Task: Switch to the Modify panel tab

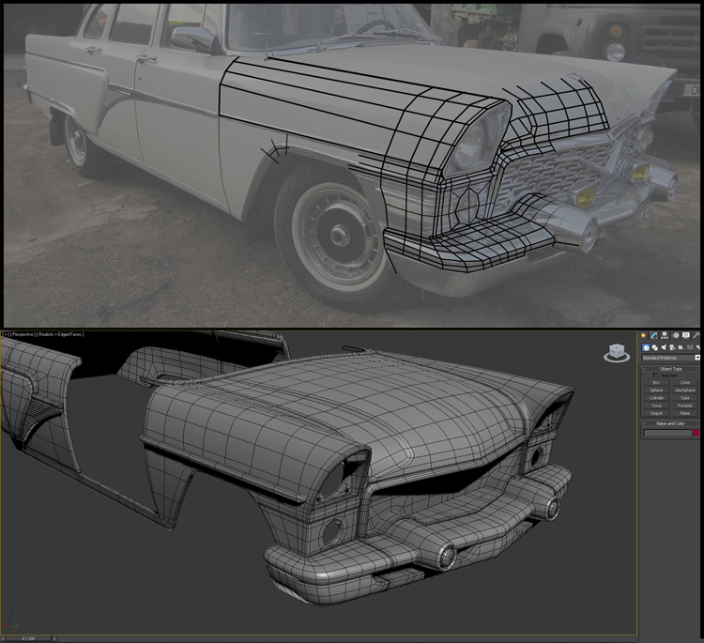Action: point(655,335)
